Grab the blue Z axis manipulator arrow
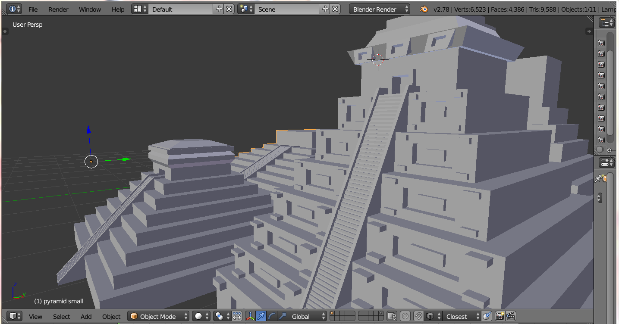Screen dimensions: 619x324 coord(89,130)
